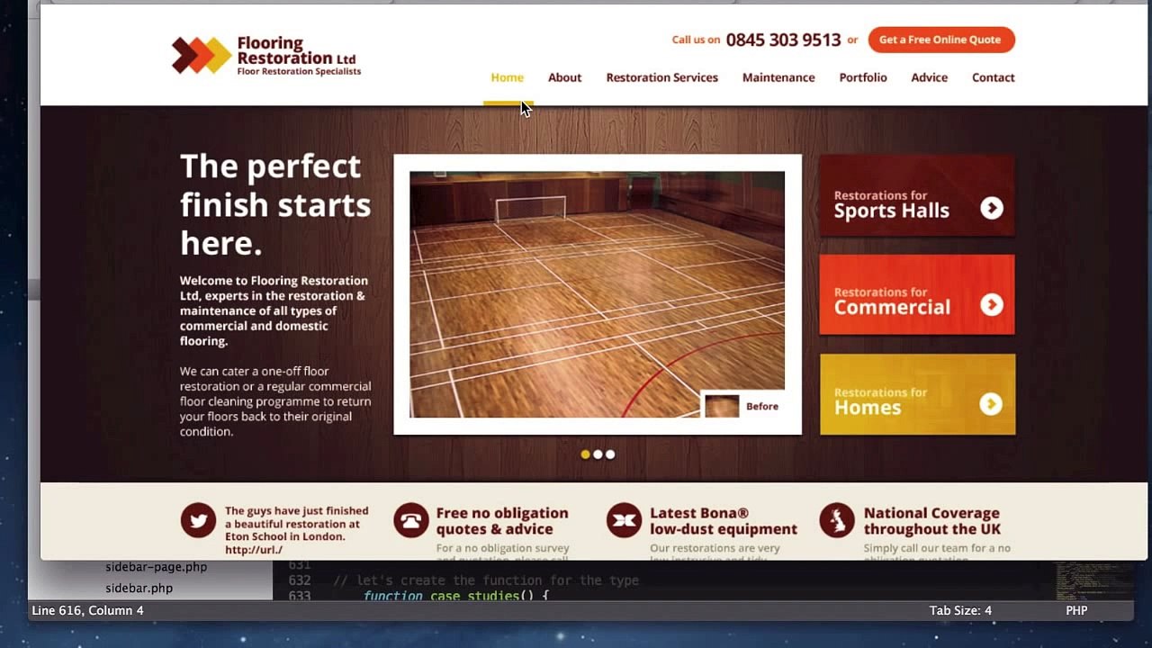Click the Line 616, Column 4 status
1152x648 pixels.
[87, 610]
